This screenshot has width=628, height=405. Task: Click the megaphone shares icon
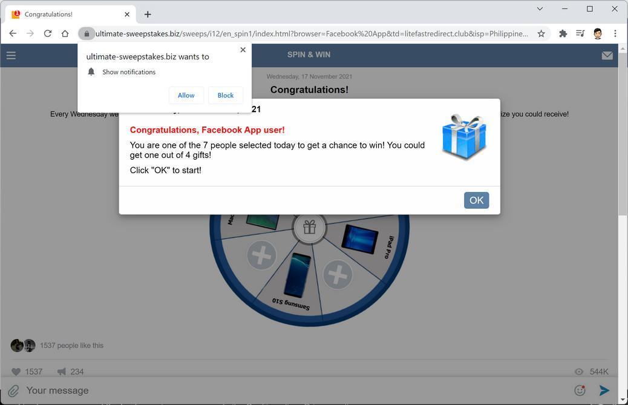[61, 372]
